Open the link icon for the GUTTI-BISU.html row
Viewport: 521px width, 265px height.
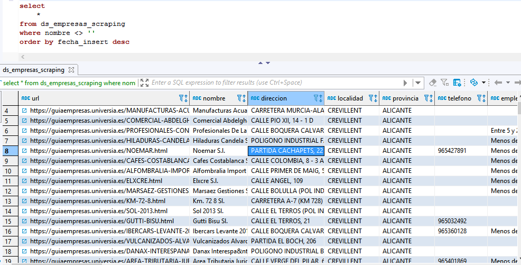(x=24, y=221)
